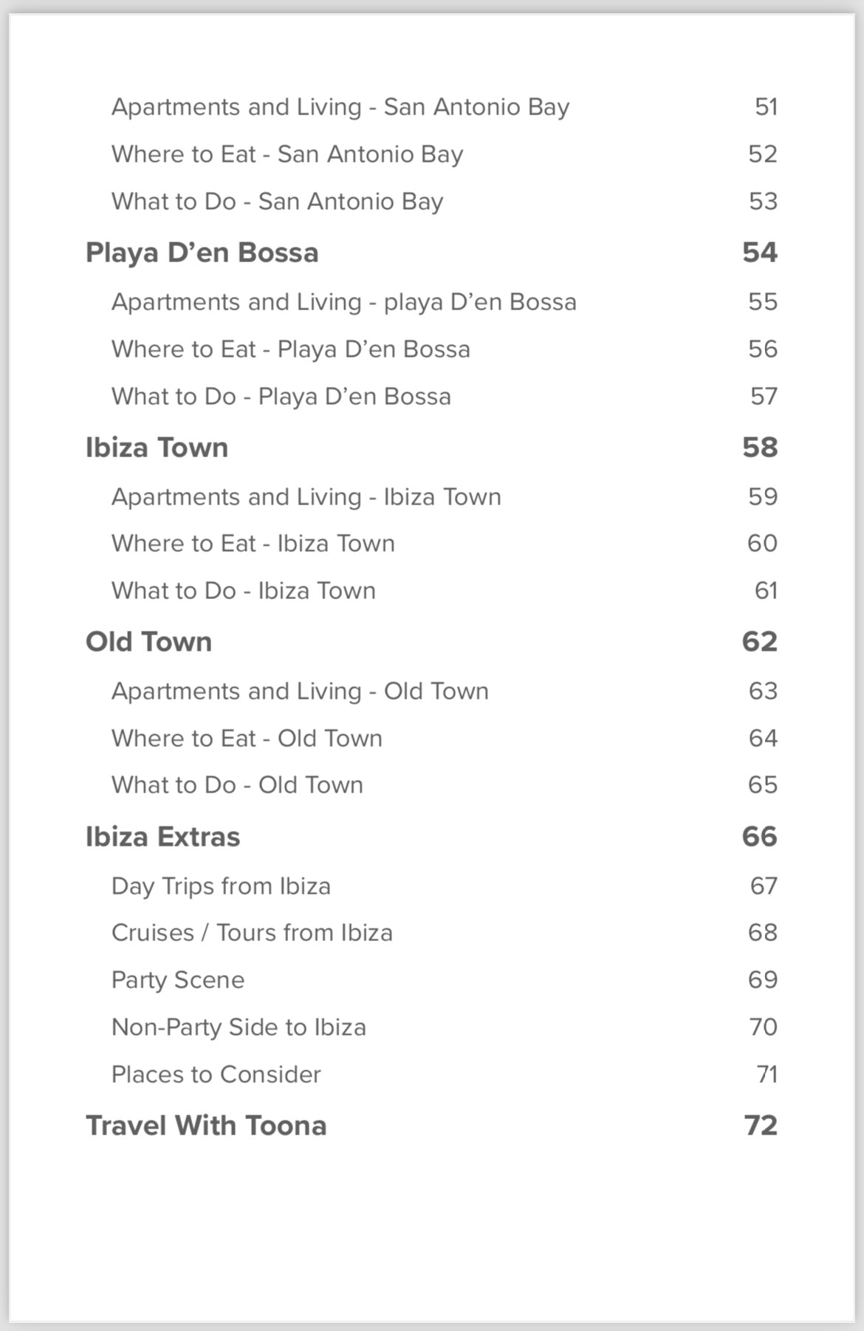864x1331 pixels.
Task: Open the Playa D'en Bossa chapter
Action: pos(202,253)
